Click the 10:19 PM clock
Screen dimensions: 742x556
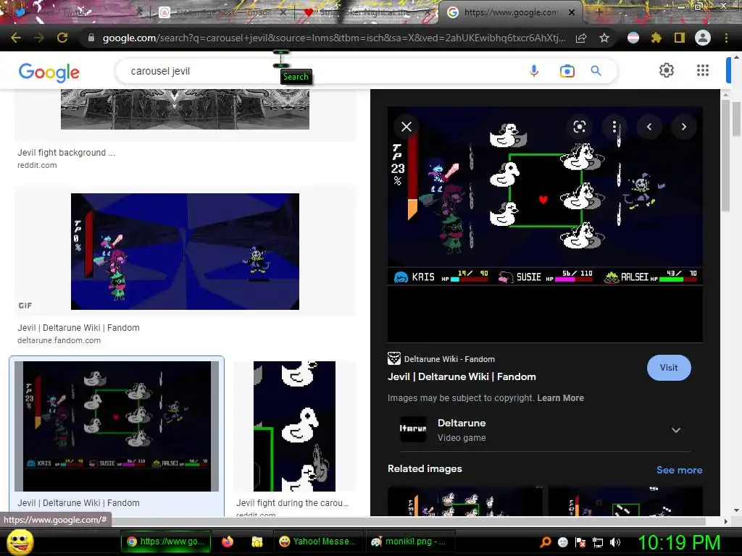click(680, 542)
